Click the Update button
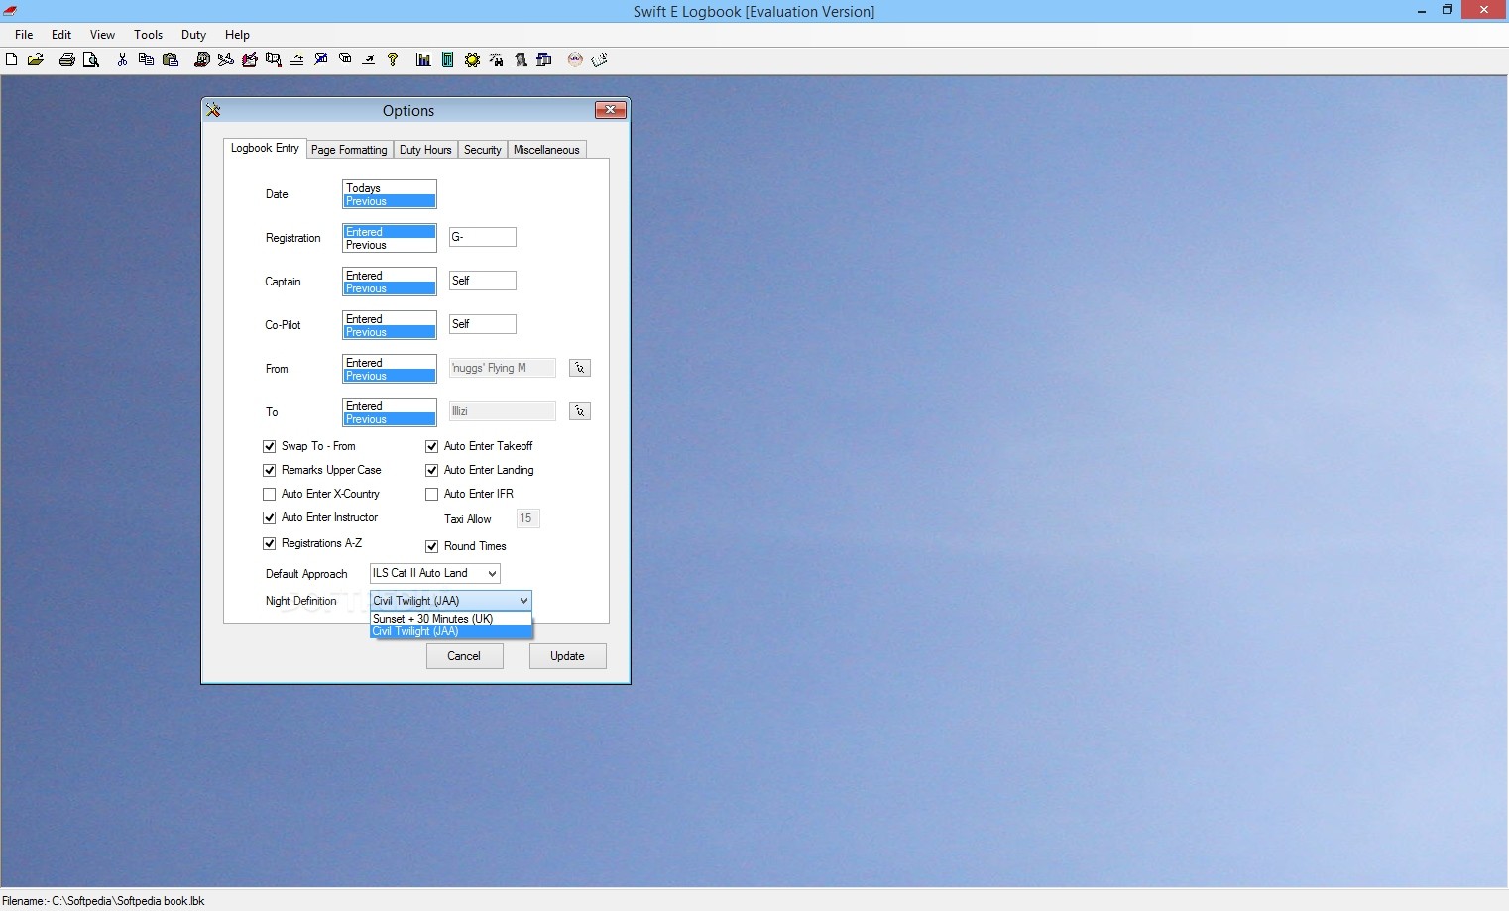Screen dimensions: 1509x911 tap(567, 656)
